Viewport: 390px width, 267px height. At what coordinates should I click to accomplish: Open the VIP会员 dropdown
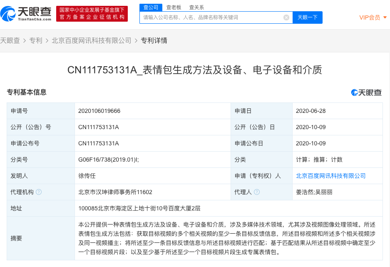[x=373, y=17]
